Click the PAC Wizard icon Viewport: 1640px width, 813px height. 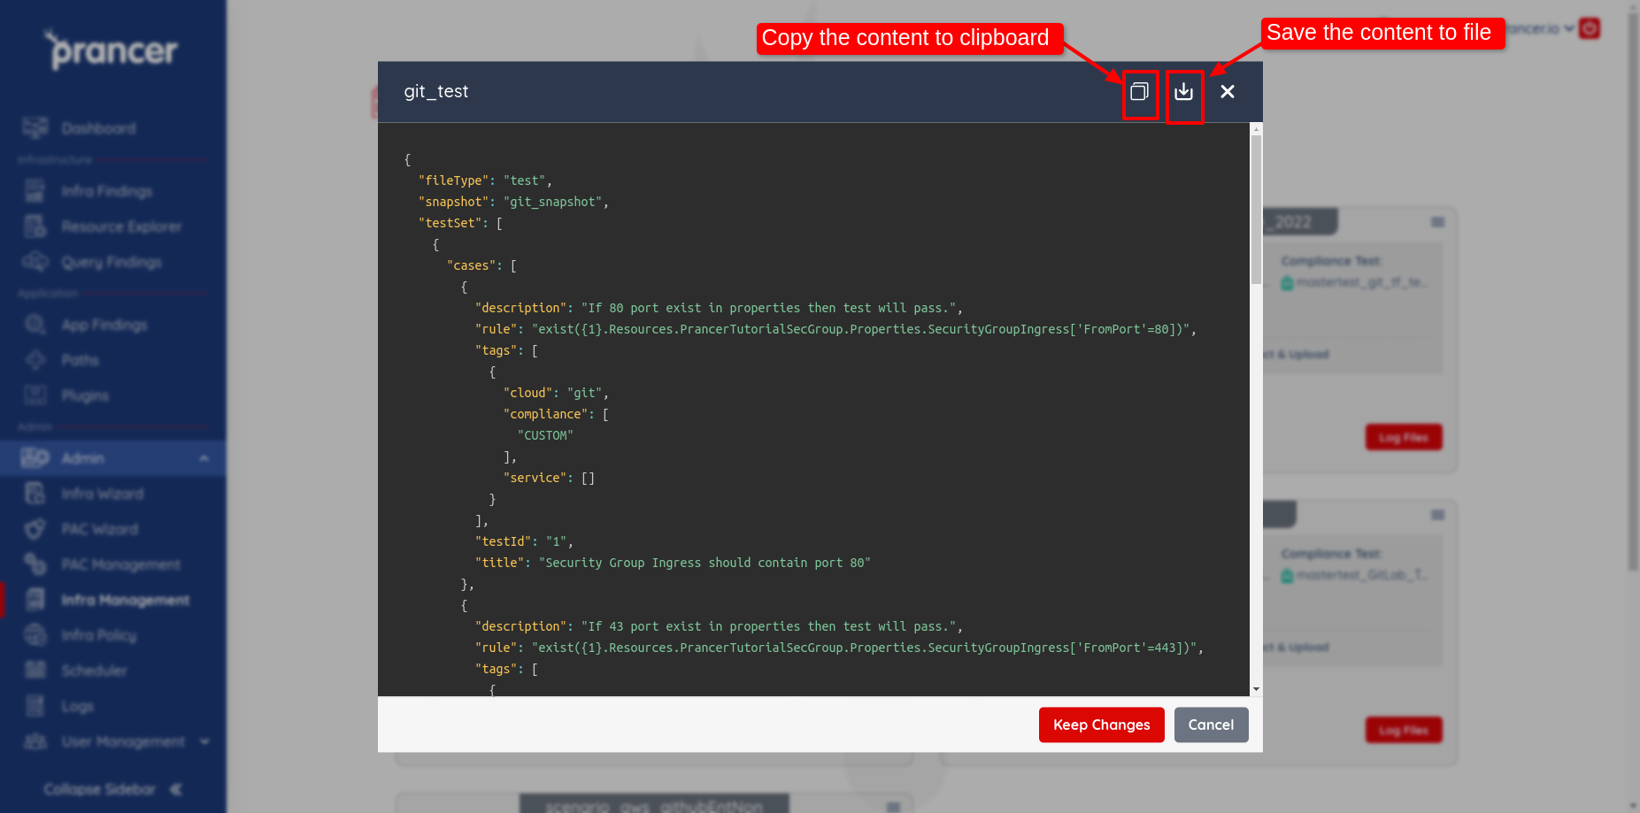click(x=35, y=529)
